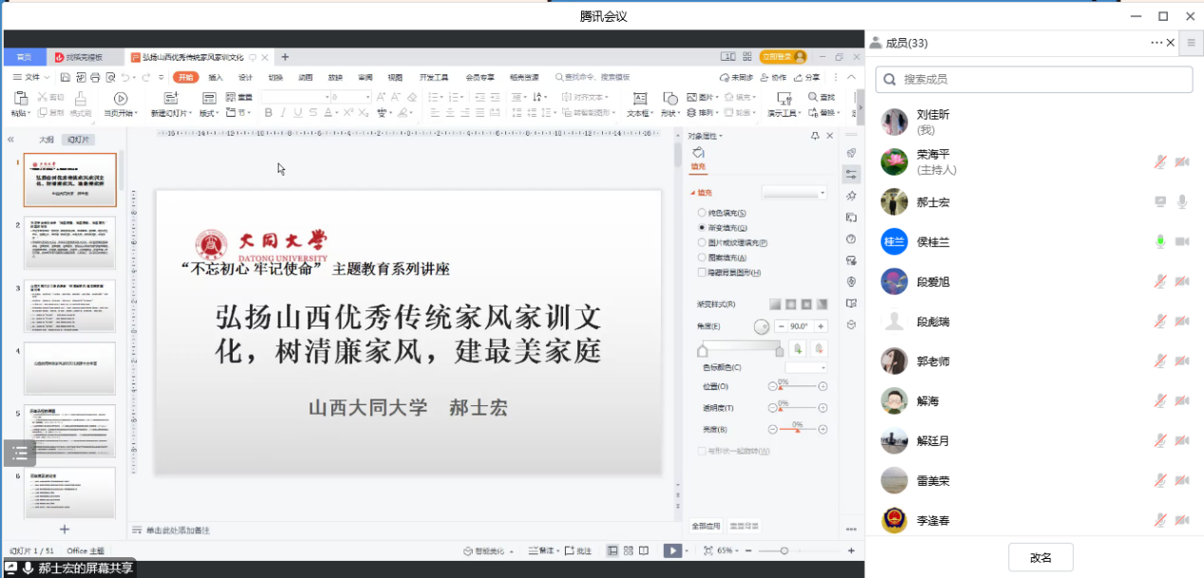
Task: Click the Paste (粘贴) icon in ribbon
Action: (20, 98)
